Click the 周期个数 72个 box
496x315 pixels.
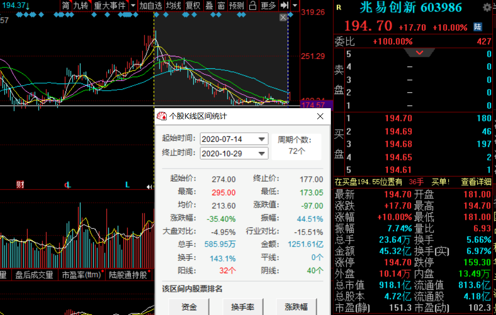point(297,146)
